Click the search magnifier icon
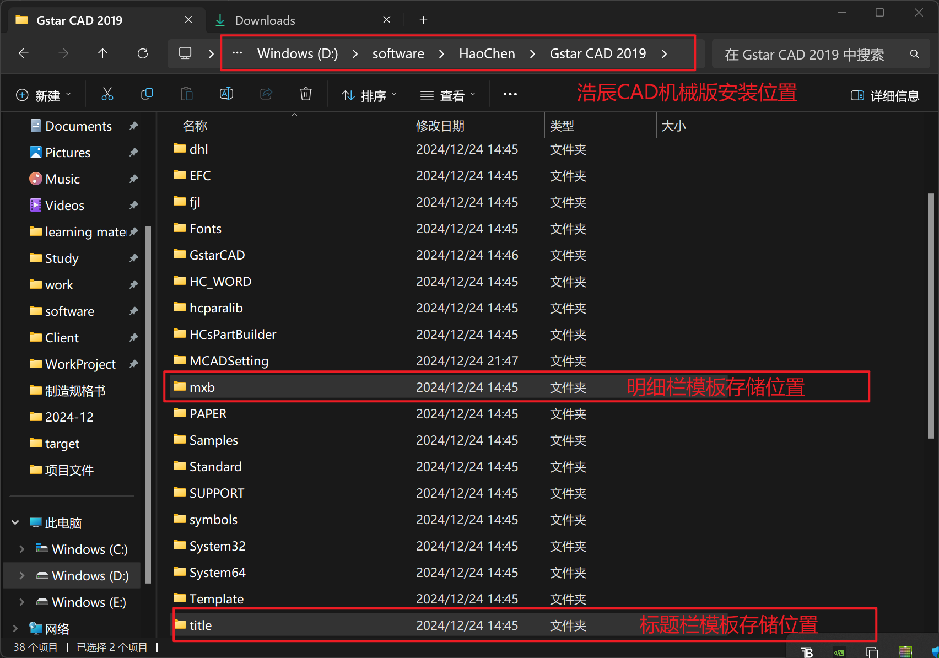The image size is (939, 658). click(915, 54)
